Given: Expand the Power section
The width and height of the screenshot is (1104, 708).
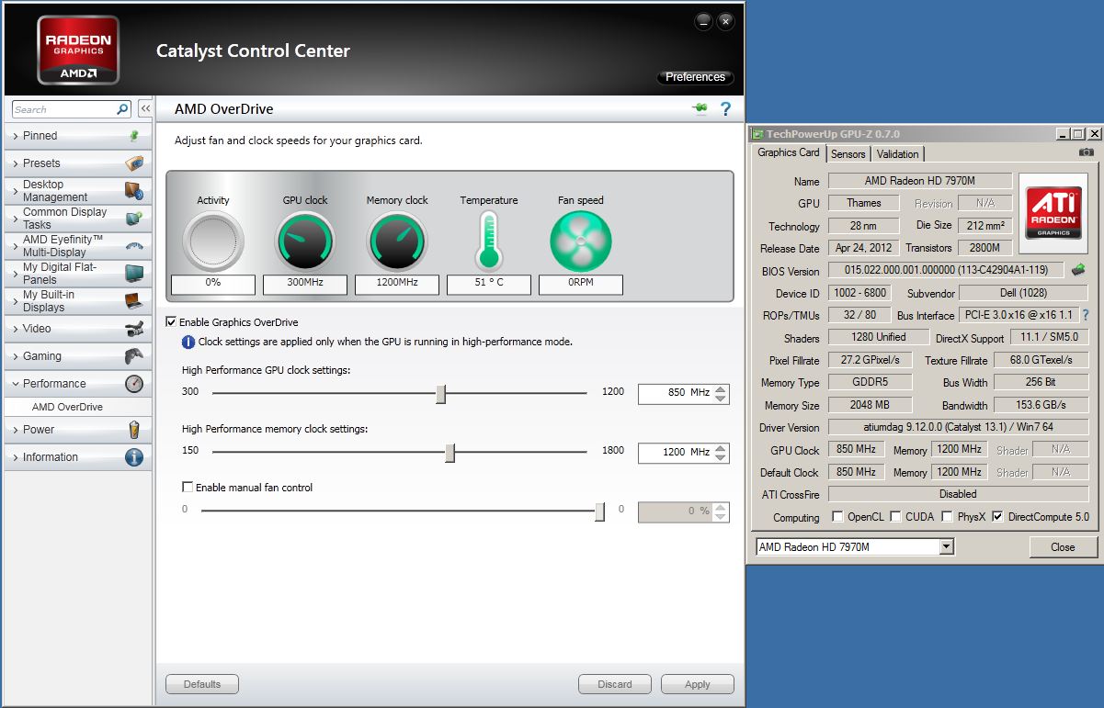Looking at the screenshot, I should click(x=78, y=430).
